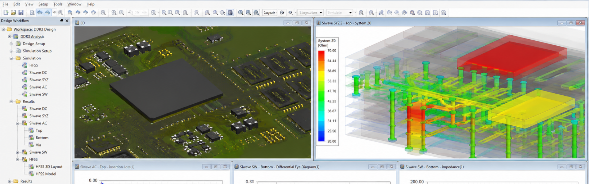This screenshot has width=589, height=184.
Task: Click the large black chip in the 3D window
Action: pos(167,90)
